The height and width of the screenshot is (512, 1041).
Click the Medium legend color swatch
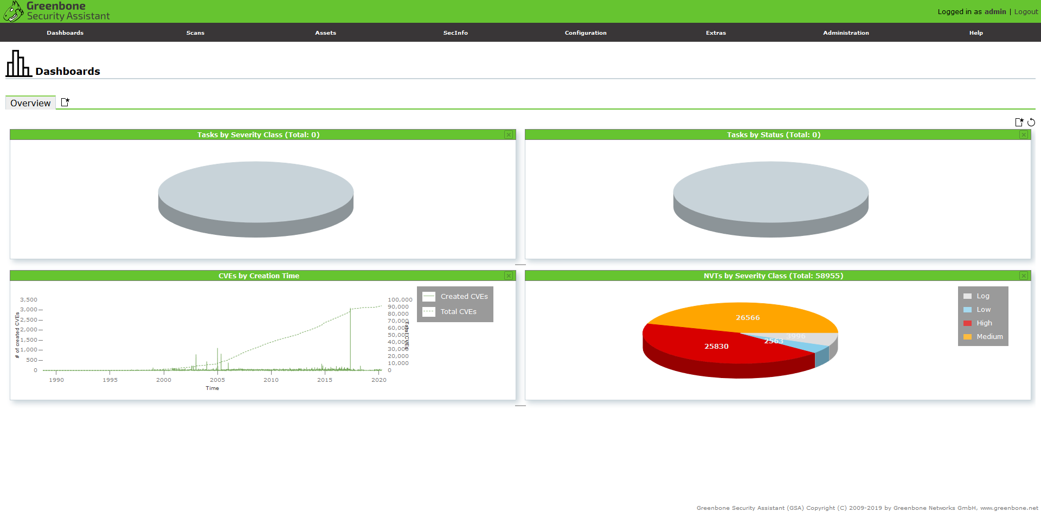point(967,337)
